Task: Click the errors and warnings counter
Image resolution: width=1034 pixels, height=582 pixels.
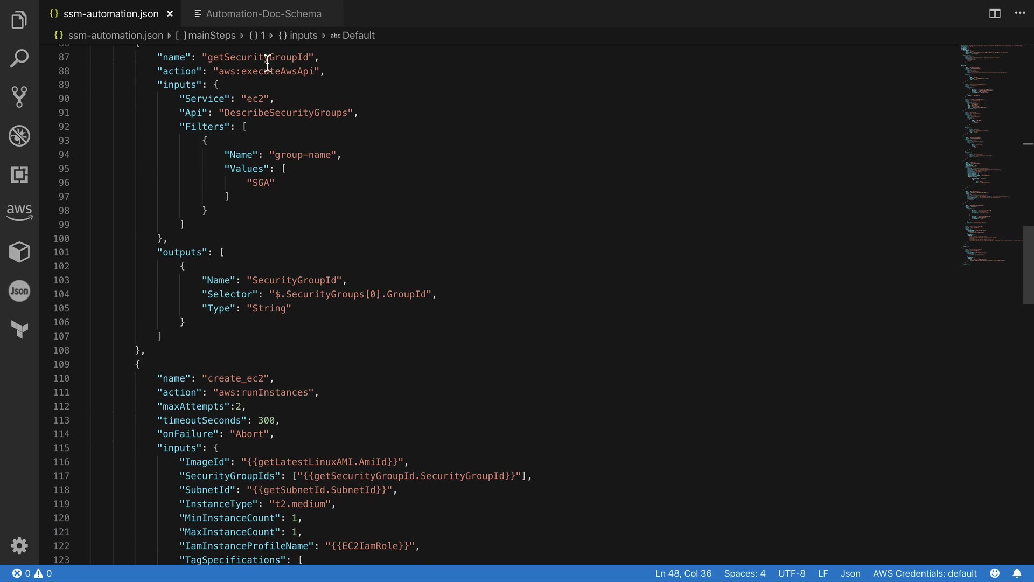Action: point(32,573)
